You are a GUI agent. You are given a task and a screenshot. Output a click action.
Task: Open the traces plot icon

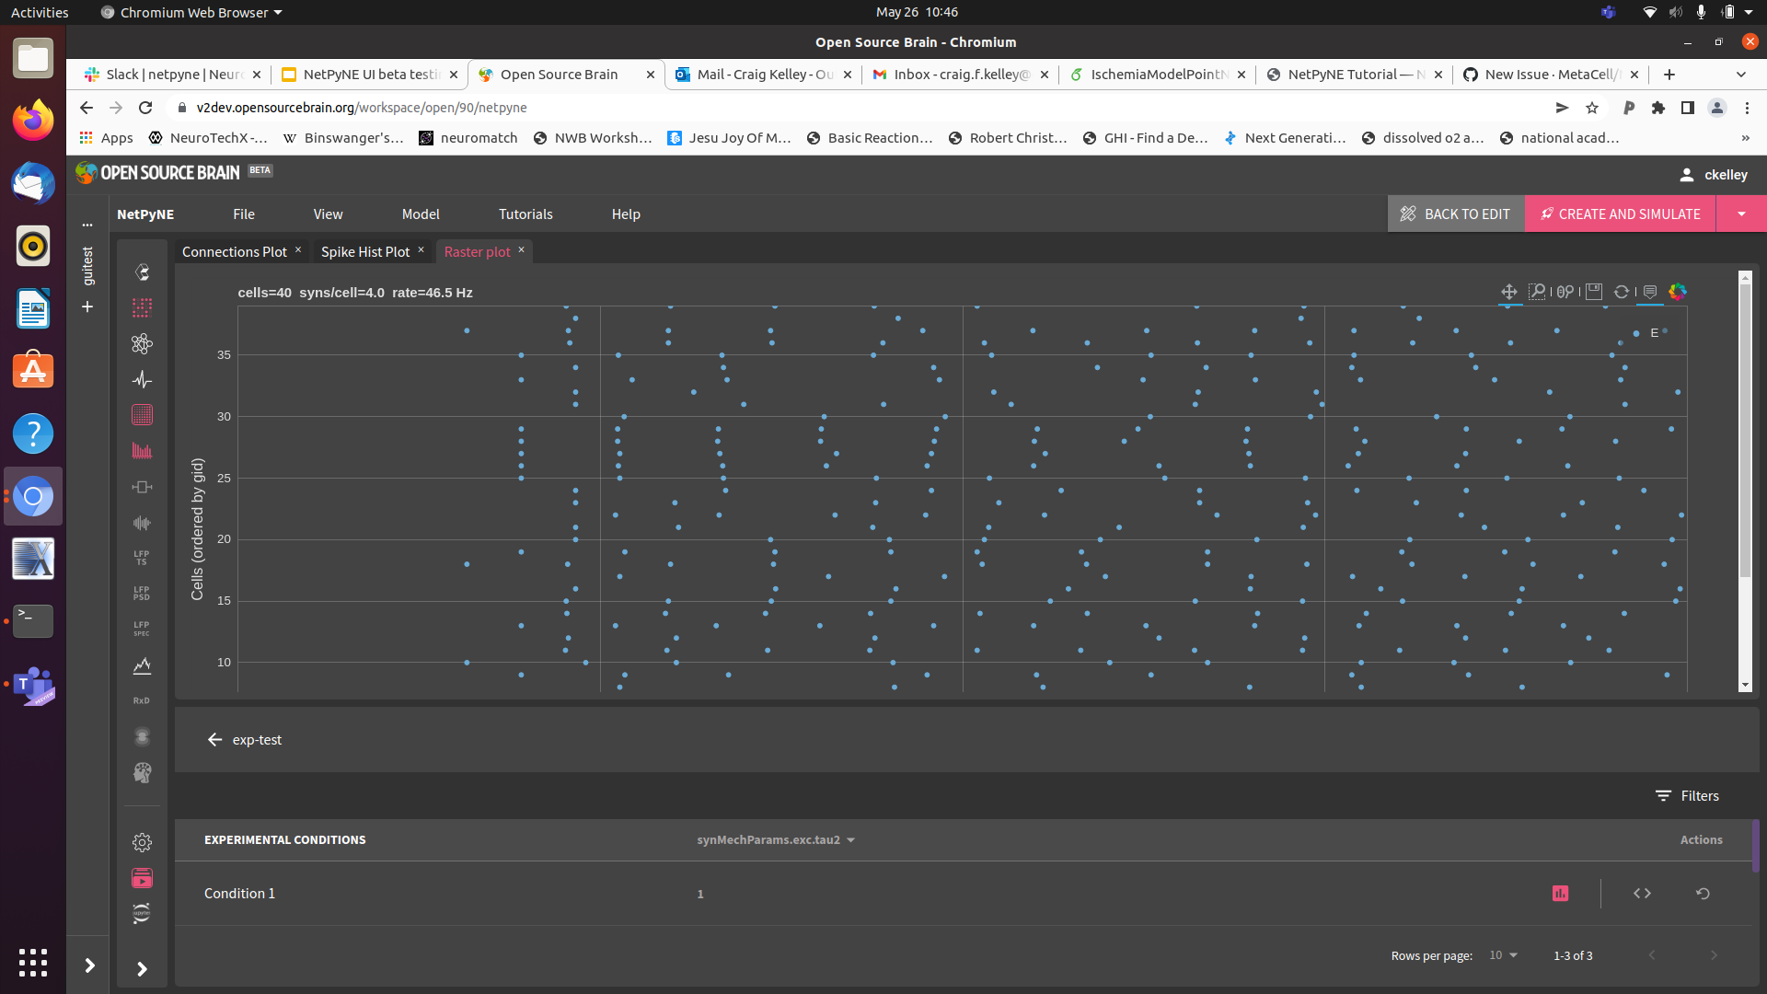point(142,379)
